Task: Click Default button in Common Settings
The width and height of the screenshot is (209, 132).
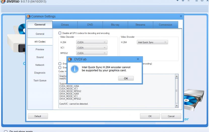Action: click(38, 116)
